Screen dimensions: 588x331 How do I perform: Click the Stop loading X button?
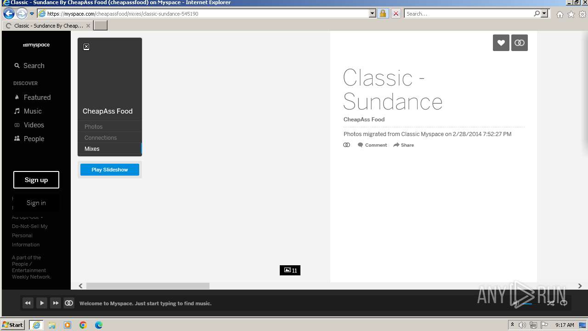396,14
